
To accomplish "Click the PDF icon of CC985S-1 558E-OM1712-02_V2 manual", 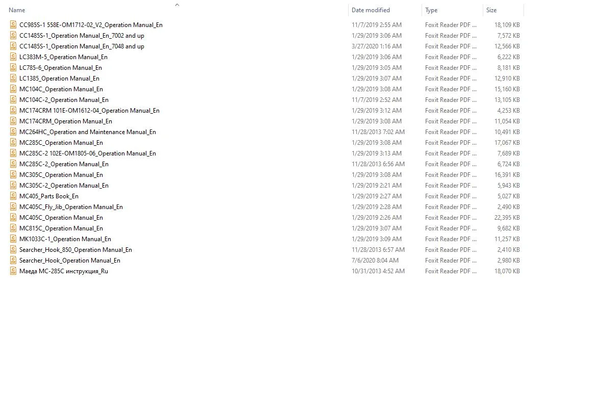I will (13, 24).
